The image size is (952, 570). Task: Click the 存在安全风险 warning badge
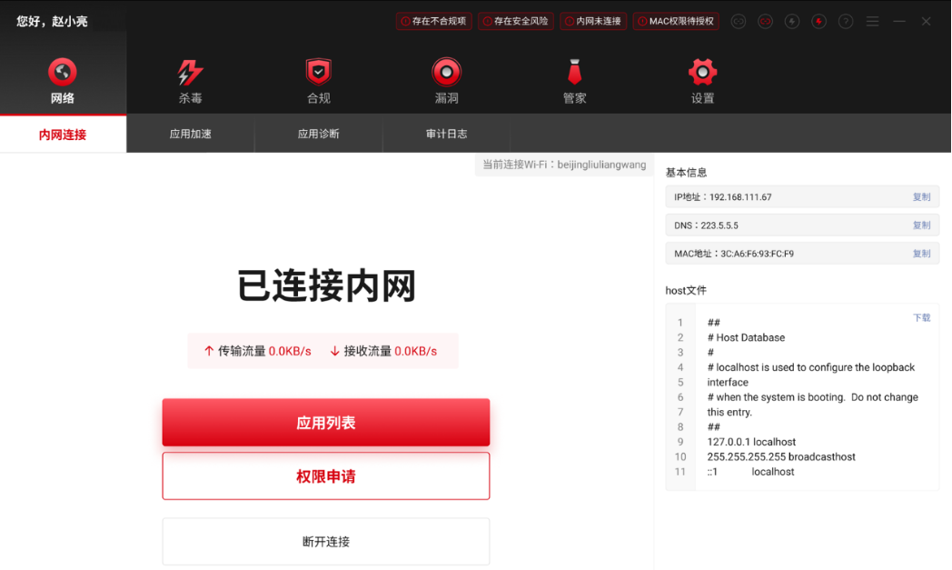tap(515, 21)
